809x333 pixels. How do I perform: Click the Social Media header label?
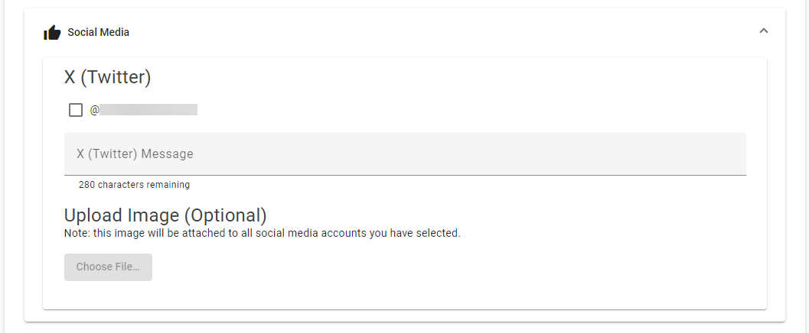click(99, 32)
